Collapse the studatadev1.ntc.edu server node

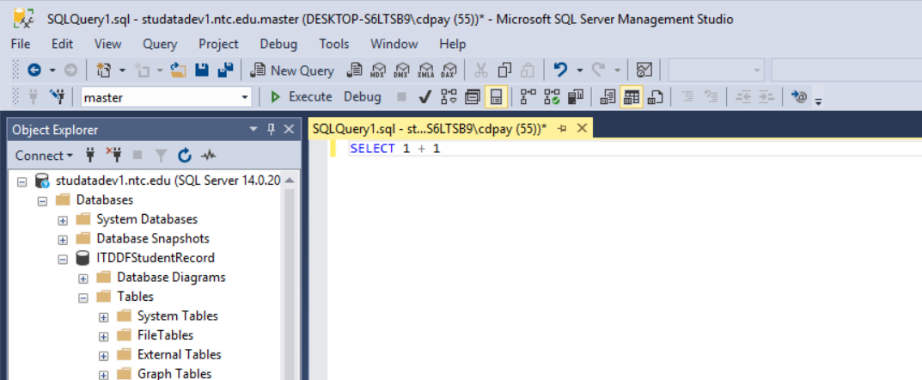(x=21, y=181)
